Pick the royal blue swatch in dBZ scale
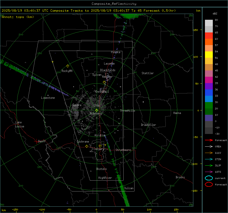Screen dimensions: 228x213 click(x=209, y=93)
